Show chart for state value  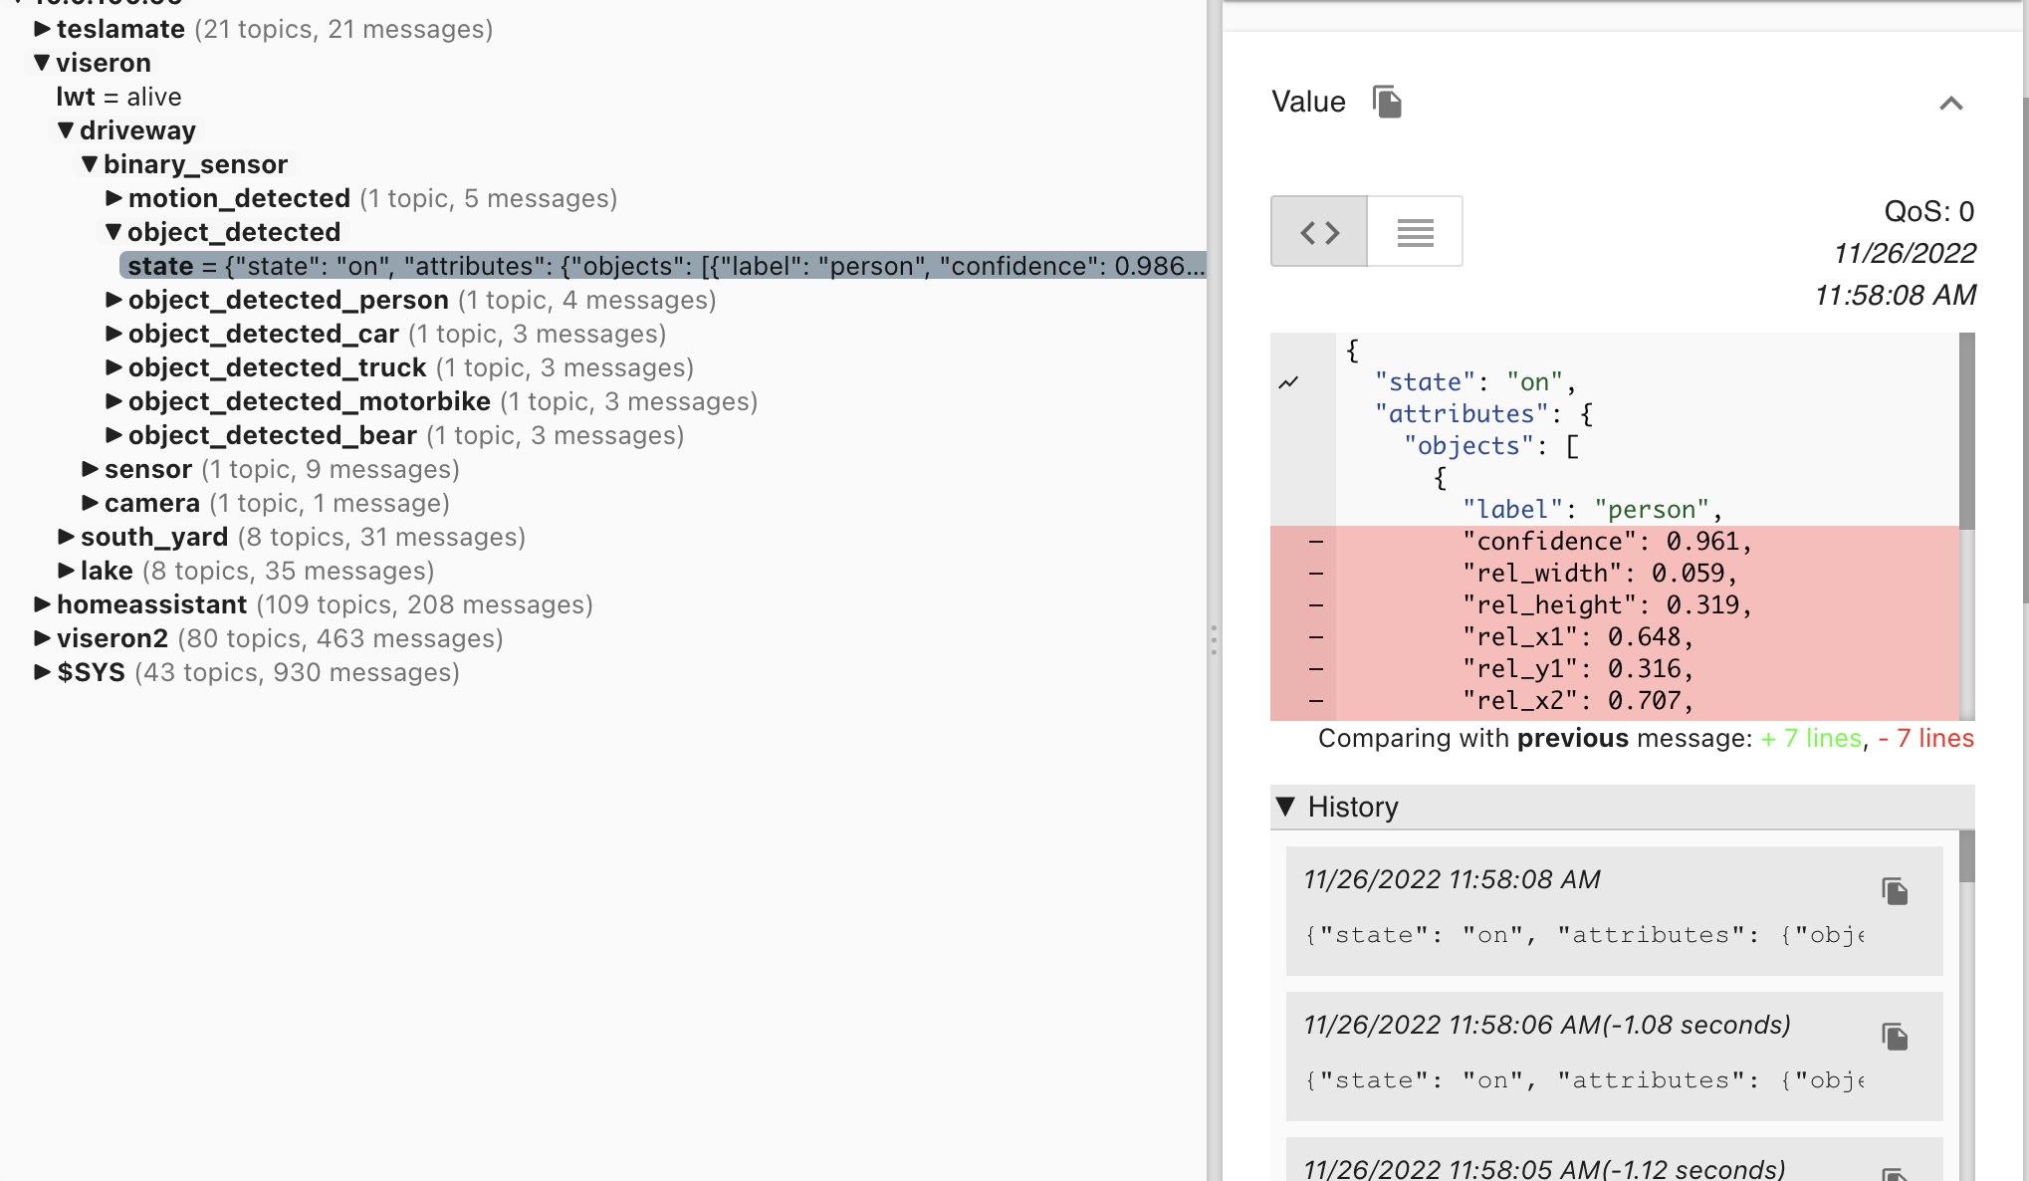coord(1289,382)
